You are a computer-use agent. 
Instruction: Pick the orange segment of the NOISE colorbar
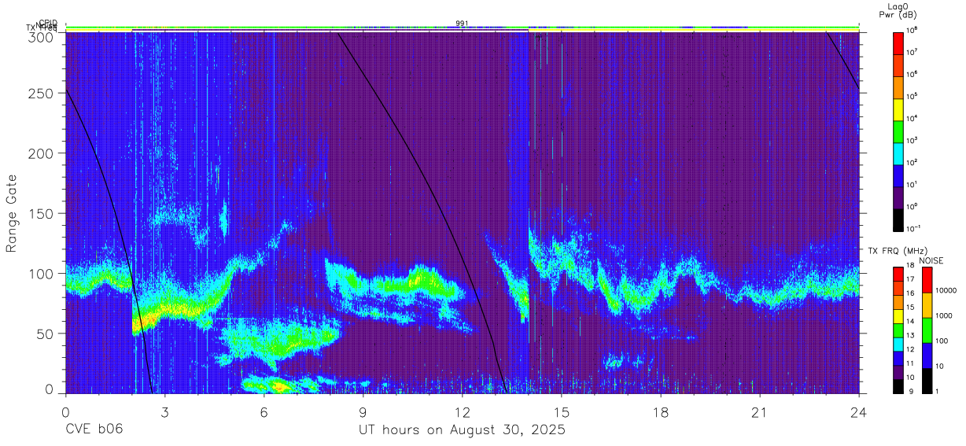tap(927, 304)
